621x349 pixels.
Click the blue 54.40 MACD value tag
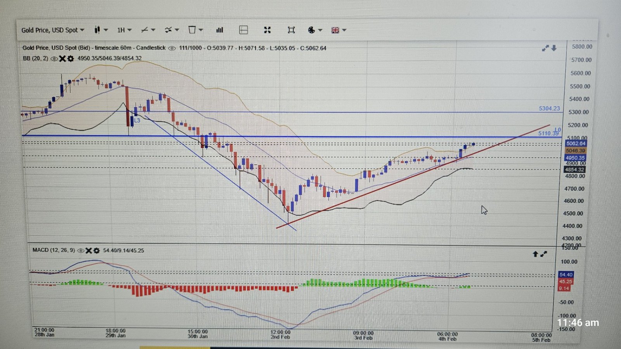click(565, 275)
